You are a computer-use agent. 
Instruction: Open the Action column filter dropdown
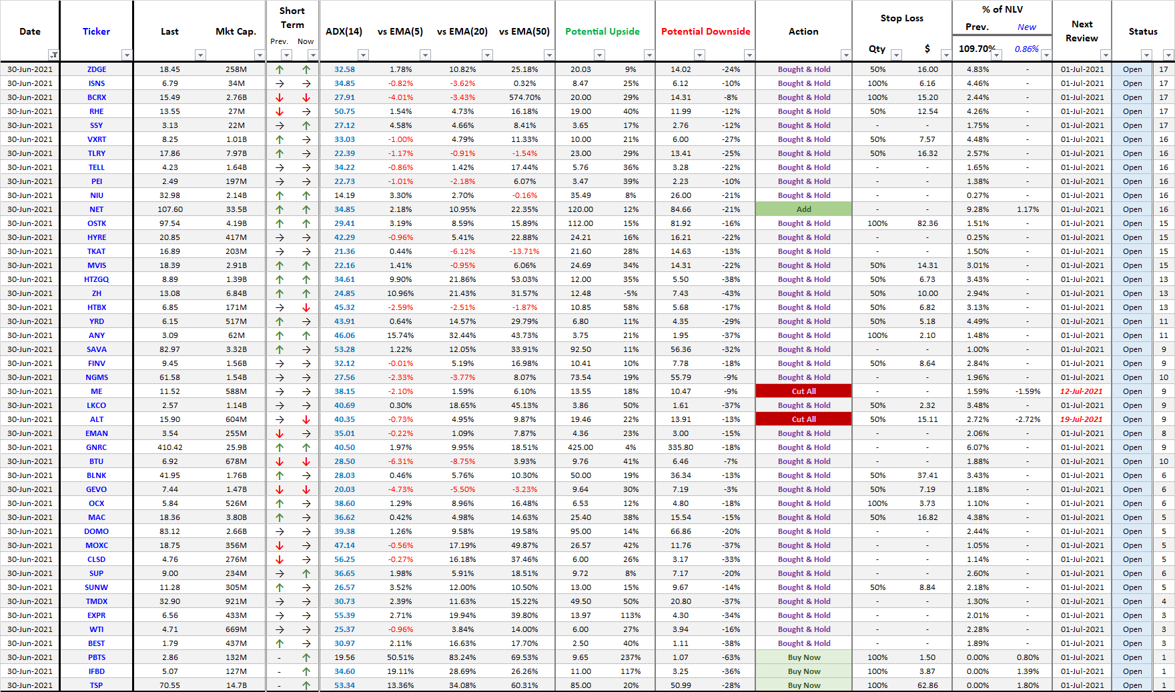click(846, 55)
